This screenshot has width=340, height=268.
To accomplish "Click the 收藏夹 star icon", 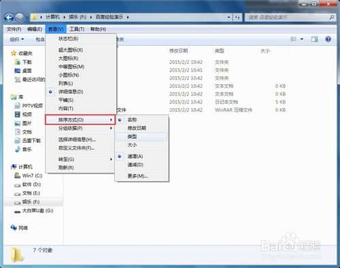I will (14, 53).
